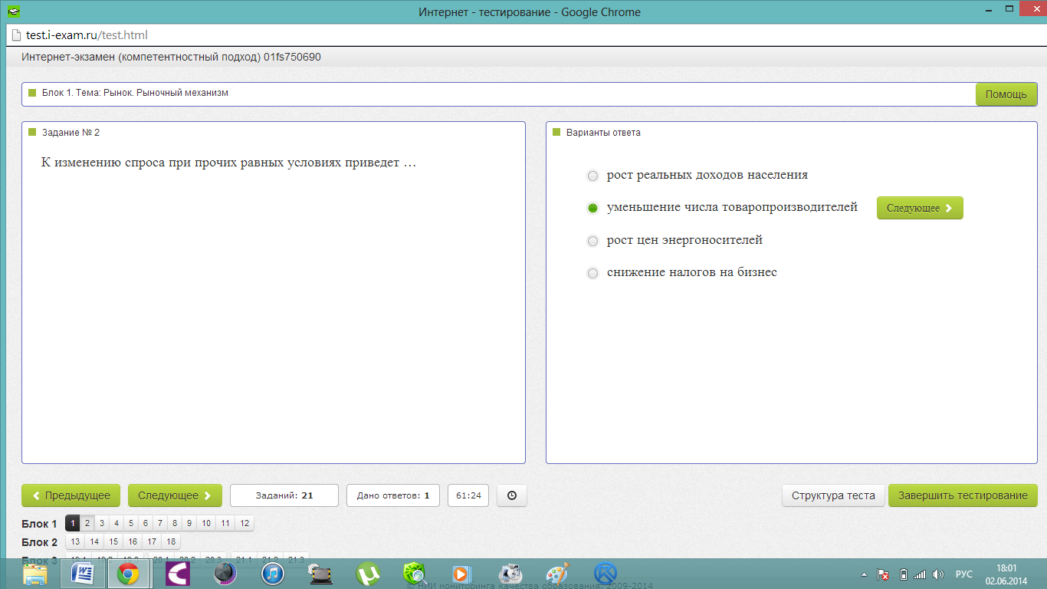This screenshot has height=589, width=1047.
Task: Go to question 3 in Блок 1
Action: [x=102, y=523]
